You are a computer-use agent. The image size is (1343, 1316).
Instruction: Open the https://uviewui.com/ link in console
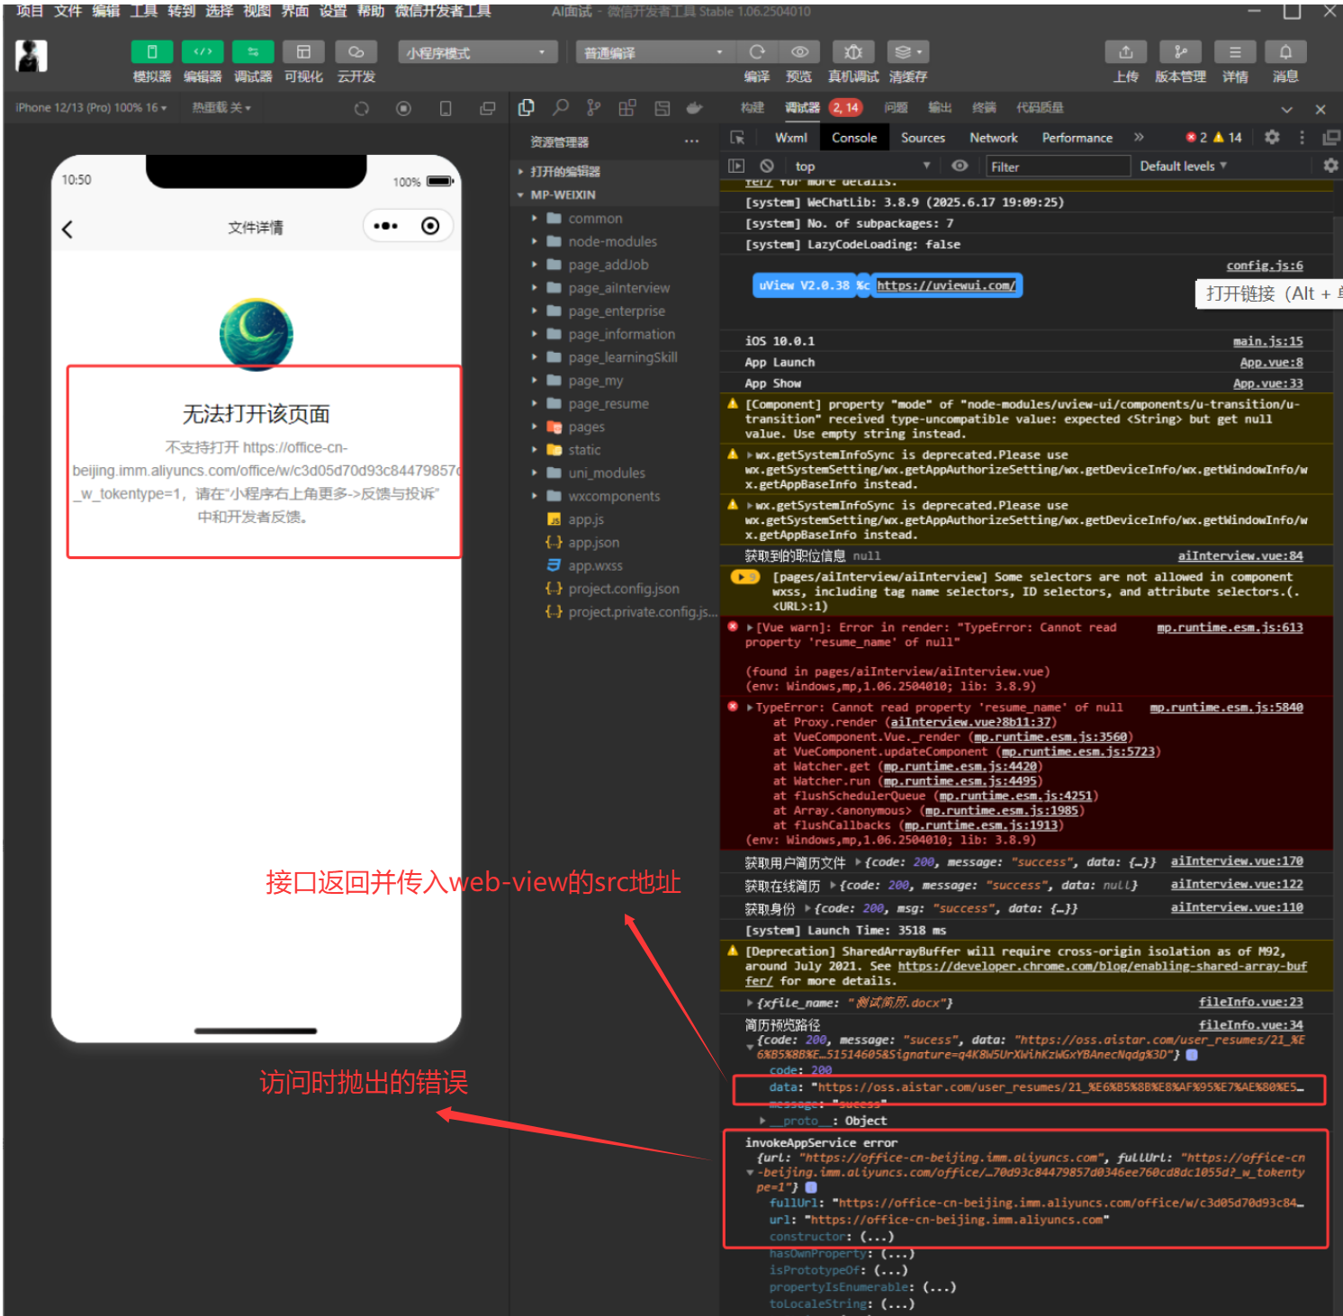point(946,285)
